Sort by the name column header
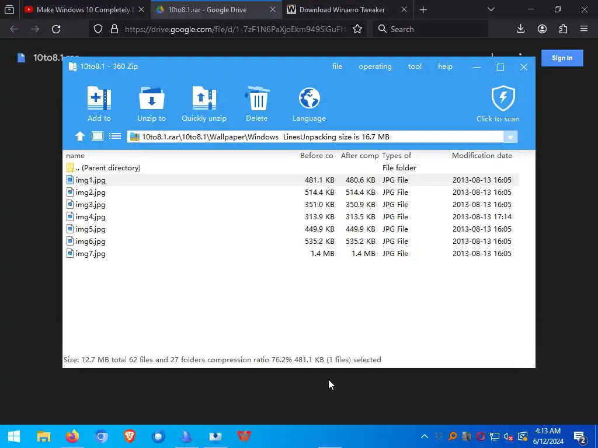Screen dimensions: 598x448 [x=75, y=155]
